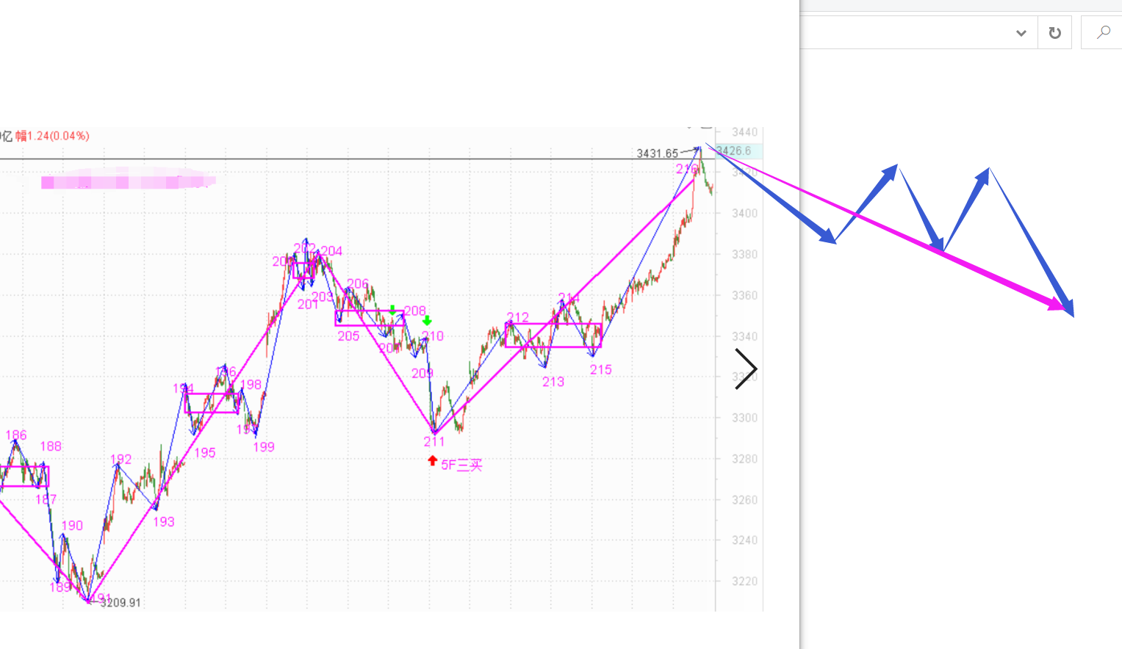Viewport: 1122px width, 649px height.
Task: Click the 3431.65 high price label
Action: [657, 153]
